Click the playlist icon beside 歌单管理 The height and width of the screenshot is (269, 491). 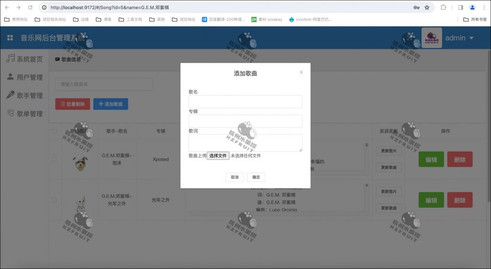tap(11, 113)
